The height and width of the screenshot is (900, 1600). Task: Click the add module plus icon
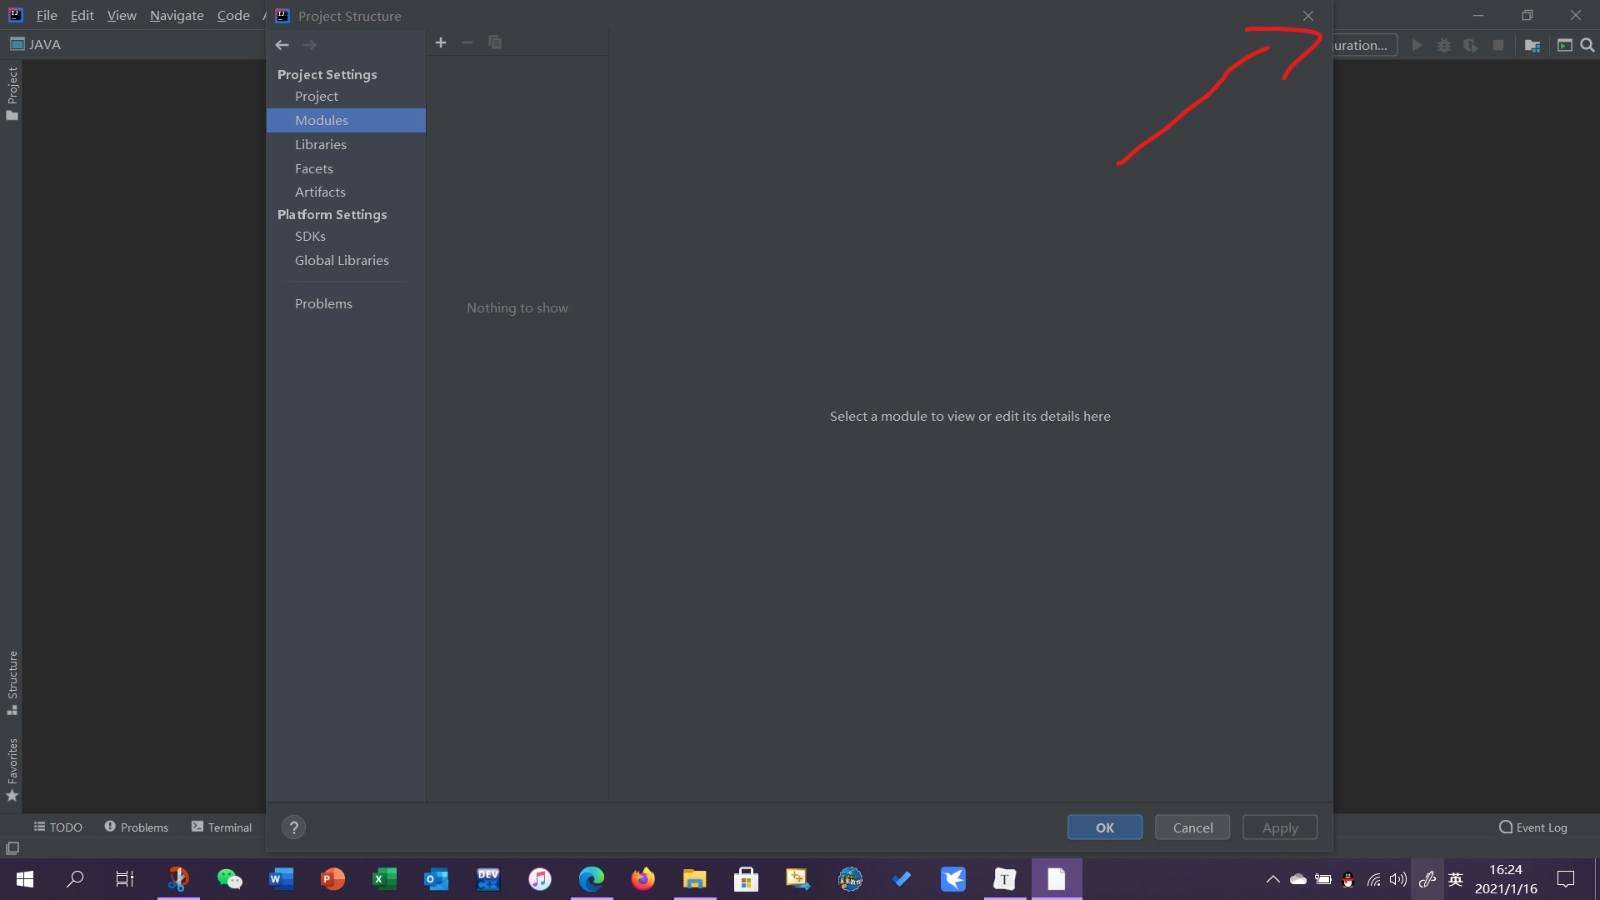(x=441, y=42)
